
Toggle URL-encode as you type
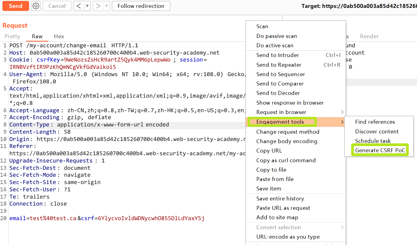288,237
